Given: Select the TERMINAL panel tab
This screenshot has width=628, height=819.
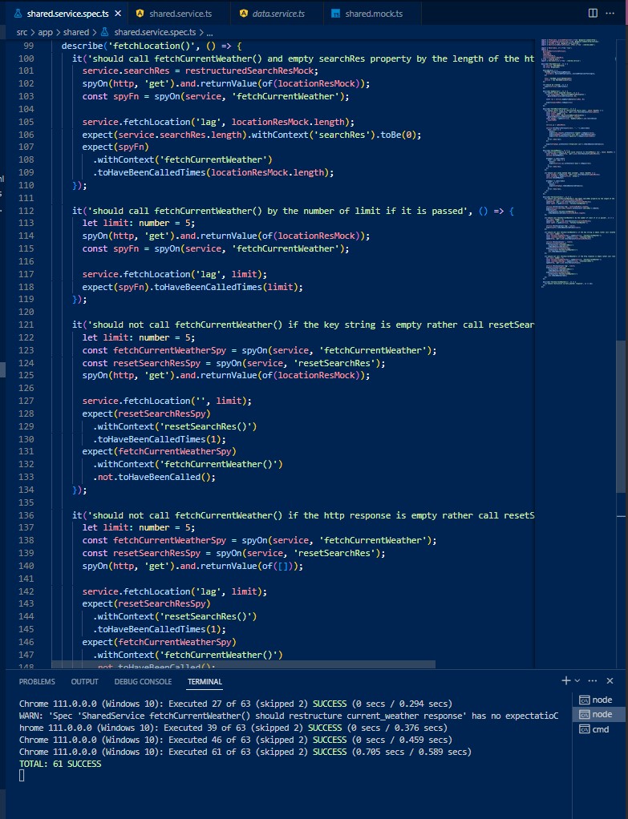Looking at the screenshot, I should 205,682.
